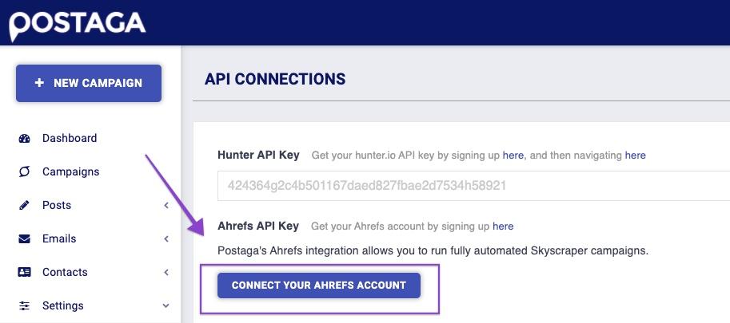Click the Campaigns loop icon
730x323 pixels.
[x=24, y=171]
